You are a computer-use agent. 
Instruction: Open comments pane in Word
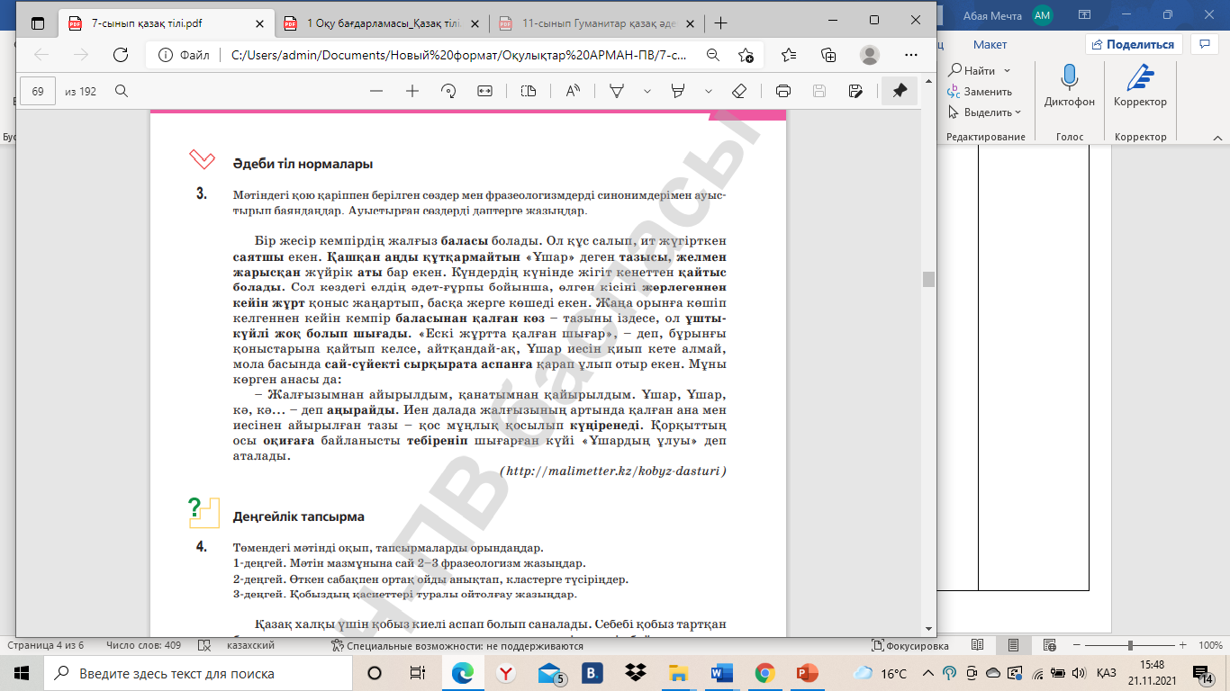(x=1204, y=44)
